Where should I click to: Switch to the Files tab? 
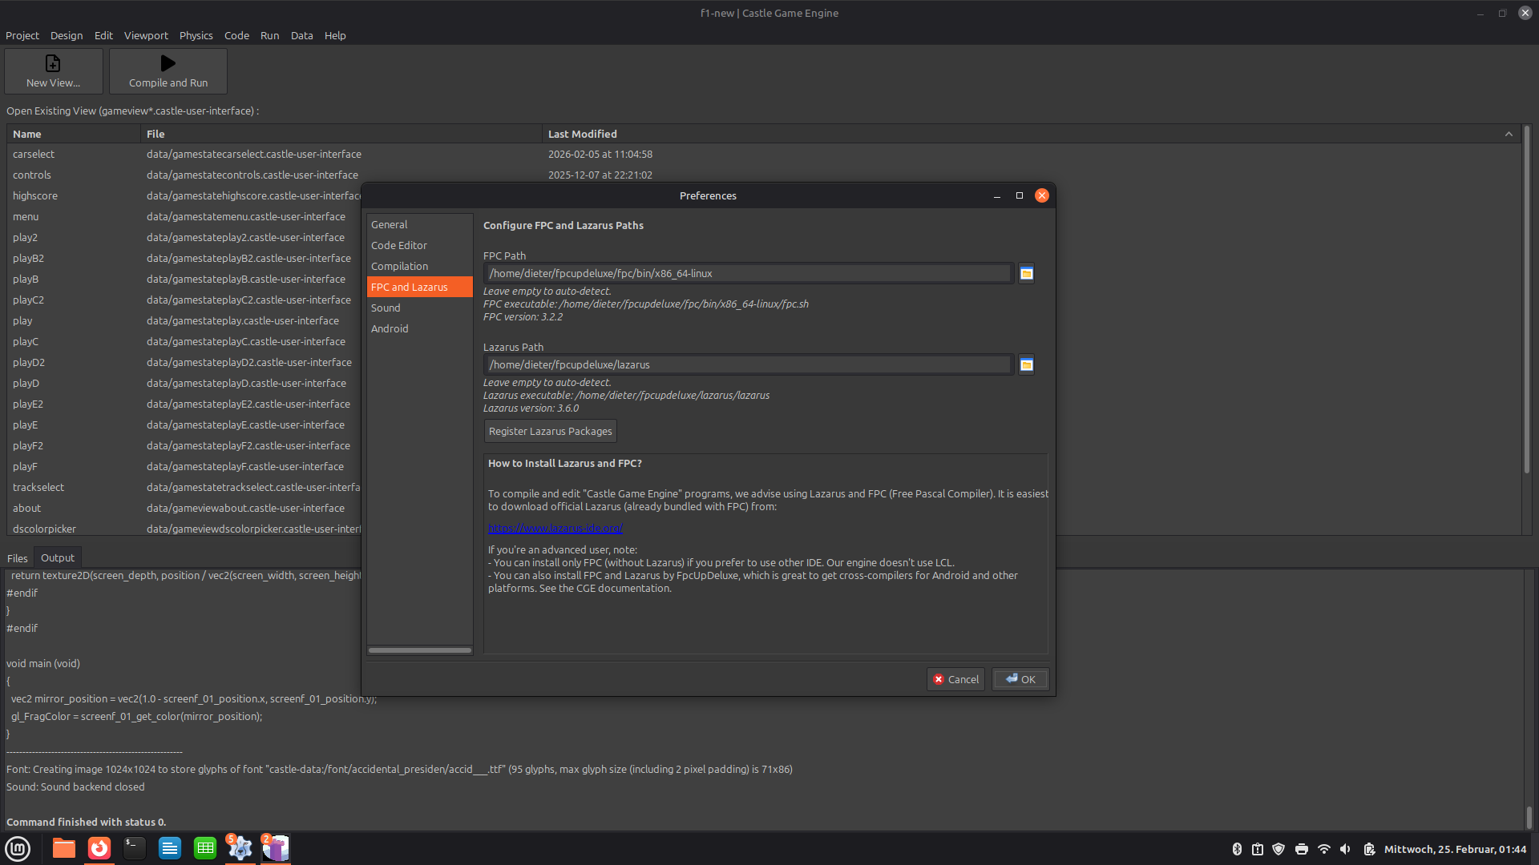coord(17,558)
